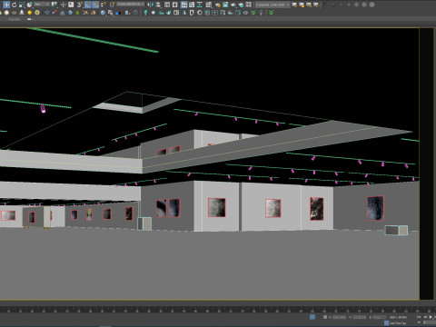Open the Curve Editor
Viewport: 436px width, 327px height.
point(192,5)
